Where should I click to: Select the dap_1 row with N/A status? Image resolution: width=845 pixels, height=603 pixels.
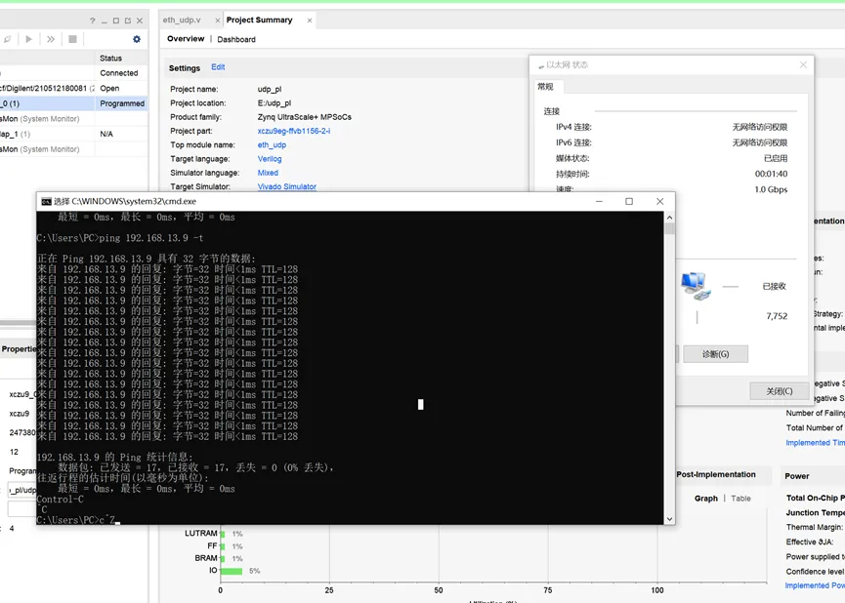point(74,134)
